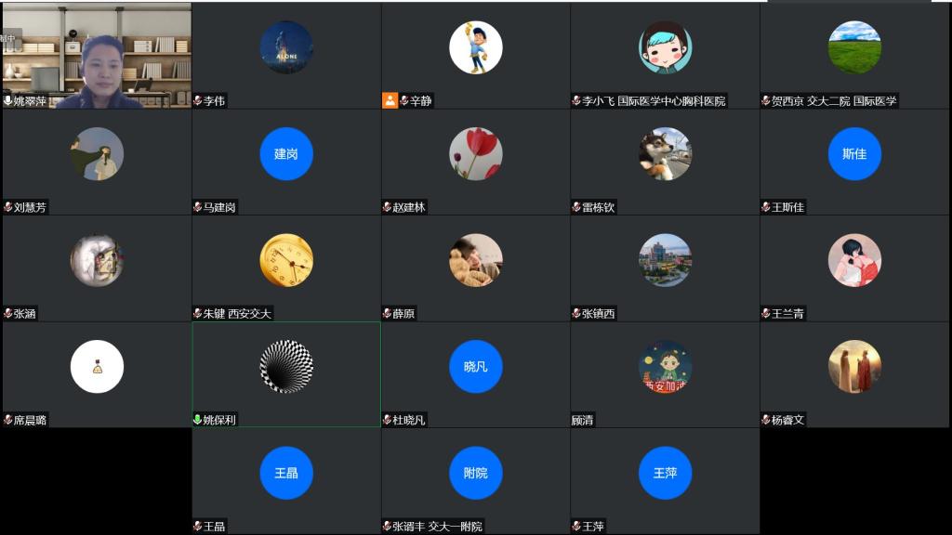Select the blue 晓凡 avatar circle

[x=476, y=367]
